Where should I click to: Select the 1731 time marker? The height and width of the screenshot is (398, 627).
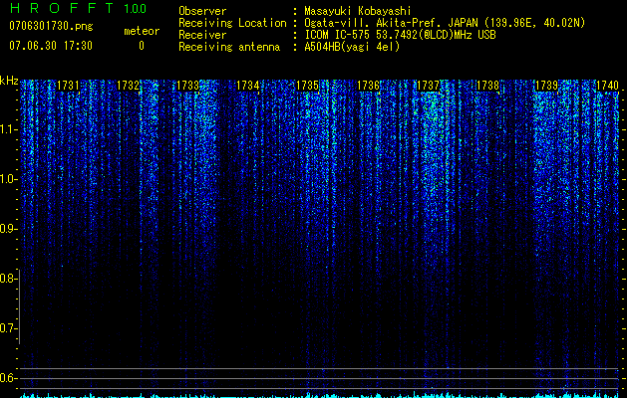pyautogui.click(x=68, y=86)
